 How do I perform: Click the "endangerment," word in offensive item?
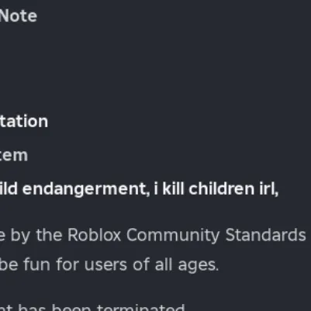[86, 189]
